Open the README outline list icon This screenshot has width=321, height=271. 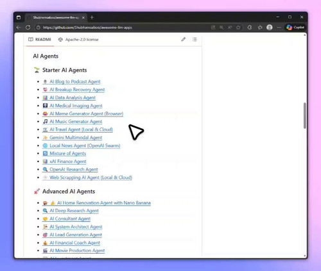(195, 39)
